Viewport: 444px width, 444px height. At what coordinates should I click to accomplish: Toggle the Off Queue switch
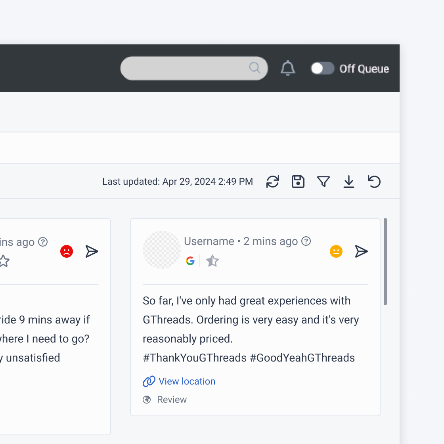(x=322, y=69)
